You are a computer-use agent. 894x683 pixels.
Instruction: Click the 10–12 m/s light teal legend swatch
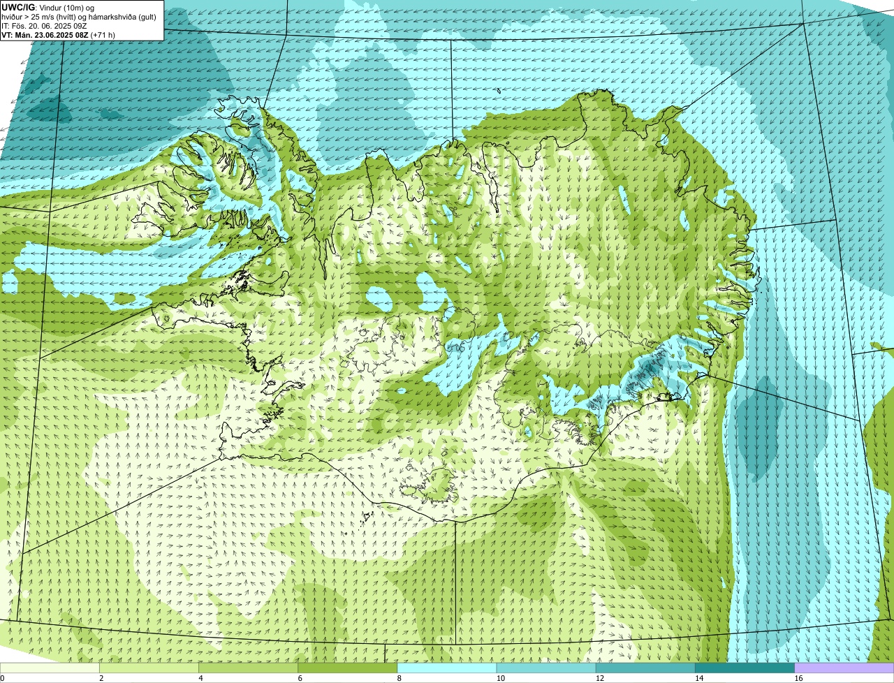pos(546,668)
